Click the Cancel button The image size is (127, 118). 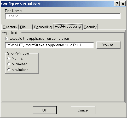tap(83, 110)
